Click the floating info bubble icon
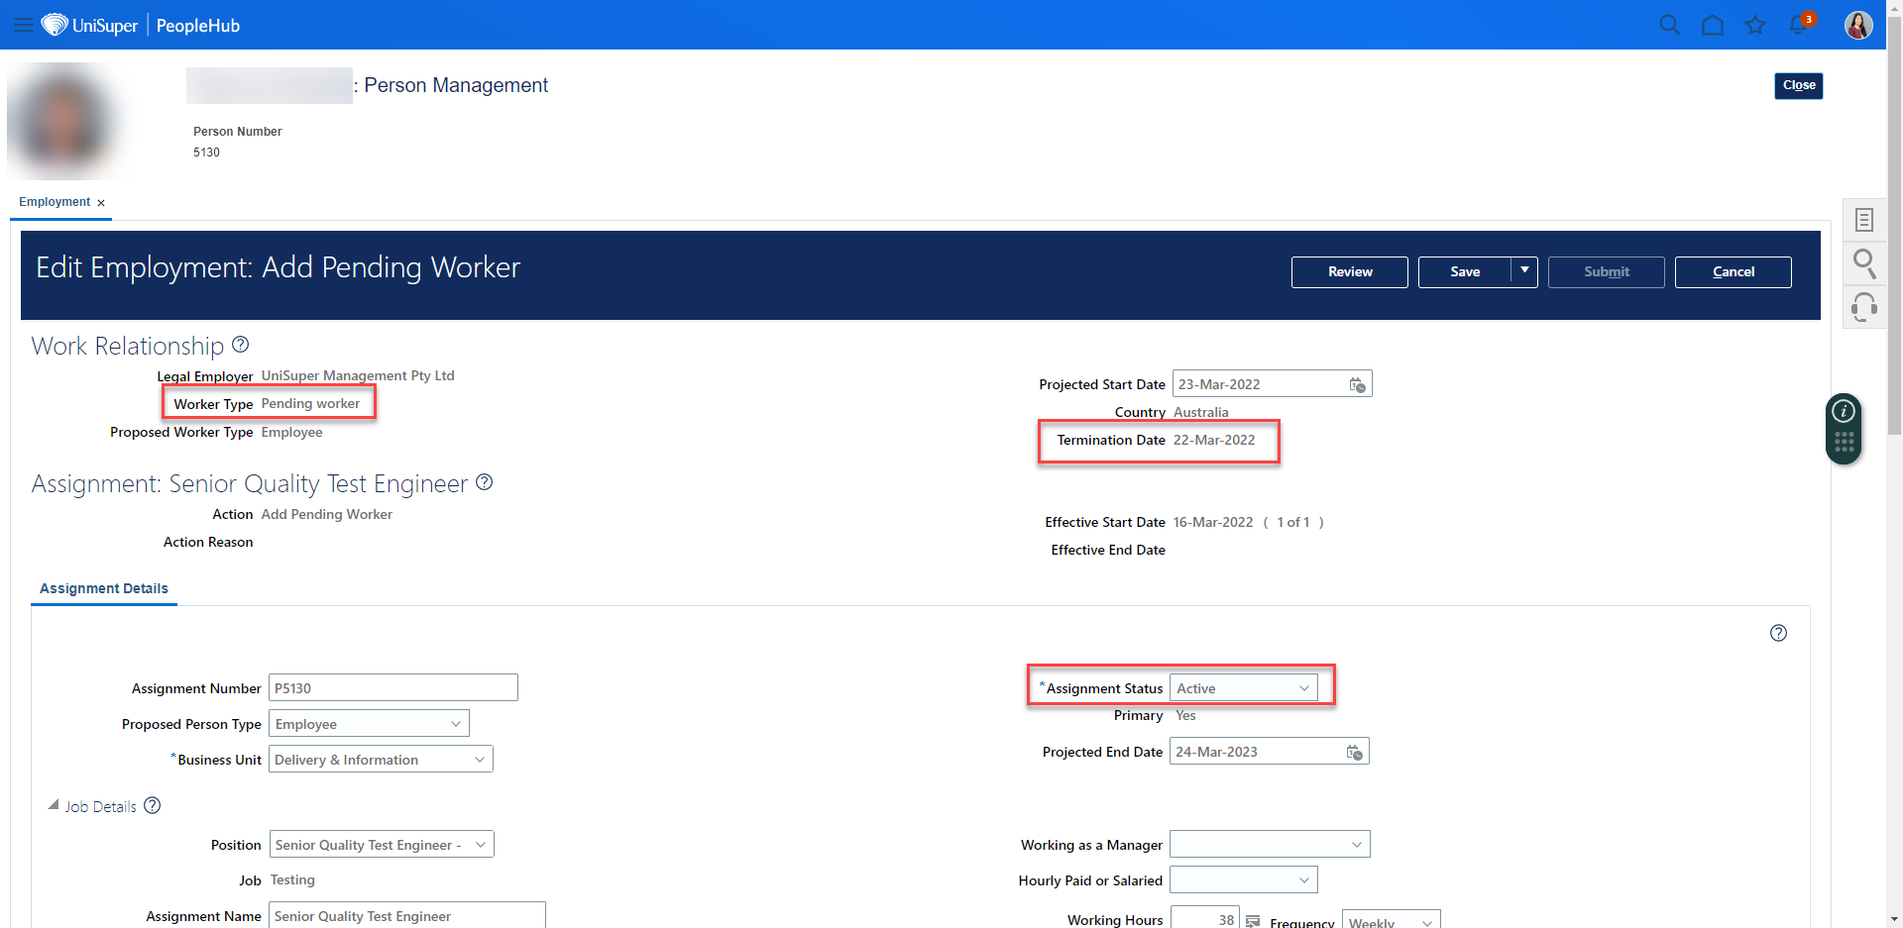The width and height of the screenshot is (1903, 928). click(1843, 409)
